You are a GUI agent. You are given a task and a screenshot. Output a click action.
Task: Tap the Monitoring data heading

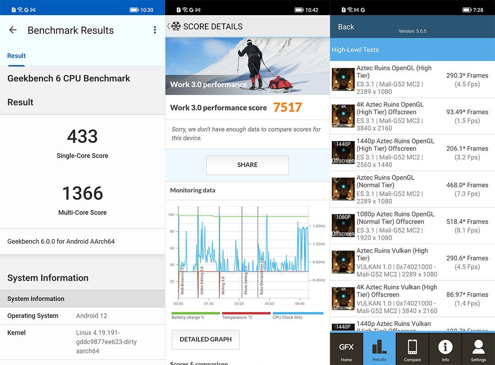click(x=192, y=190)
